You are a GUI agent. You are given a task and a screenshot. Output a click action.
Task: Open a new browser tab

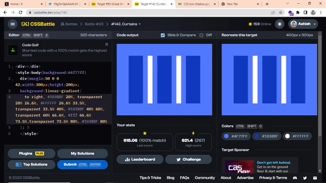click(267, 4)
